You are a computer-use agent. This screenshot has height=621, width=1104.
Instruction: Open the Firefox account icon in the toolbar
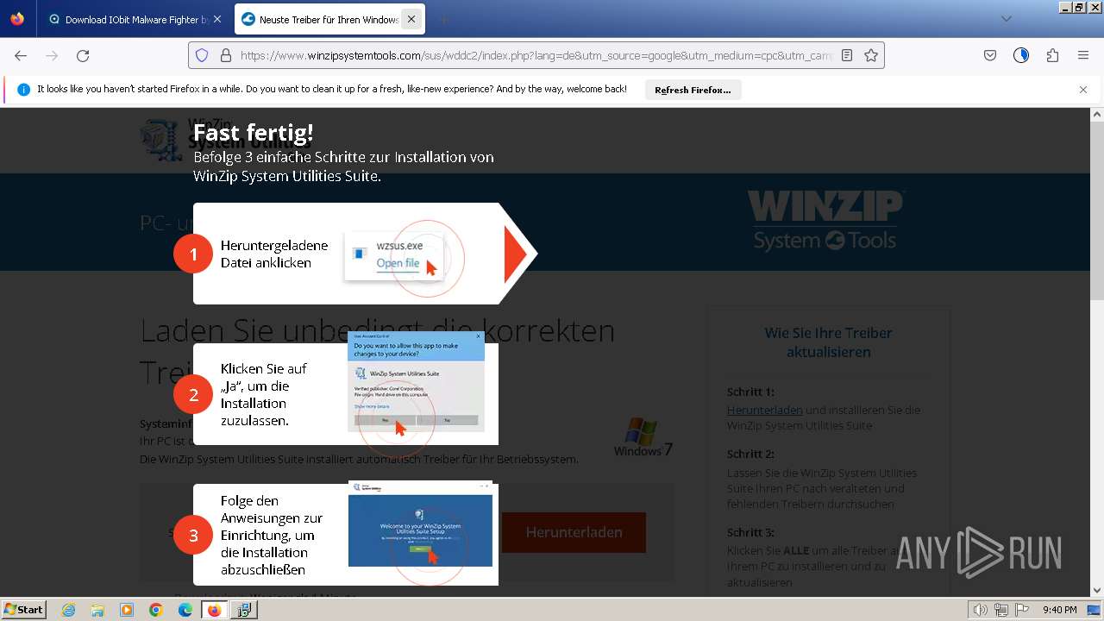[x=1021, y=55]
